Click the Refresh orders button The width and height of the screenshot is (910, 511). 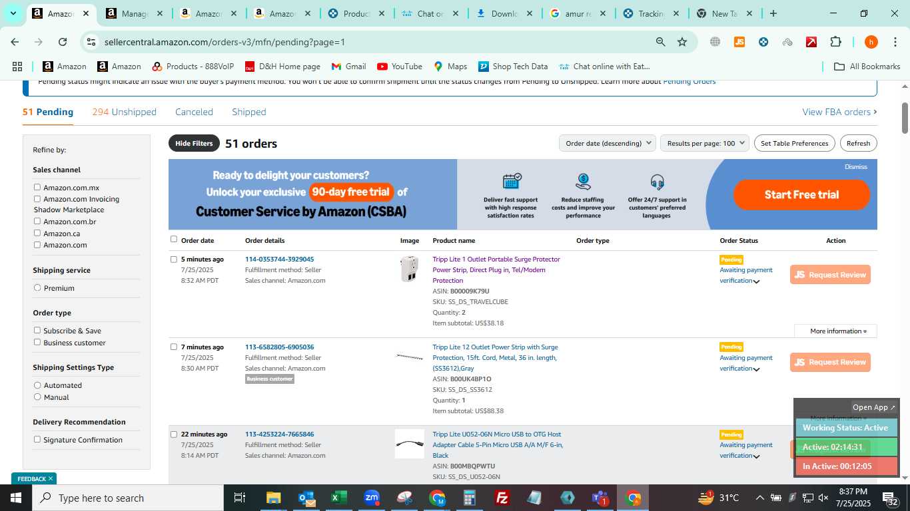(858, 143)
